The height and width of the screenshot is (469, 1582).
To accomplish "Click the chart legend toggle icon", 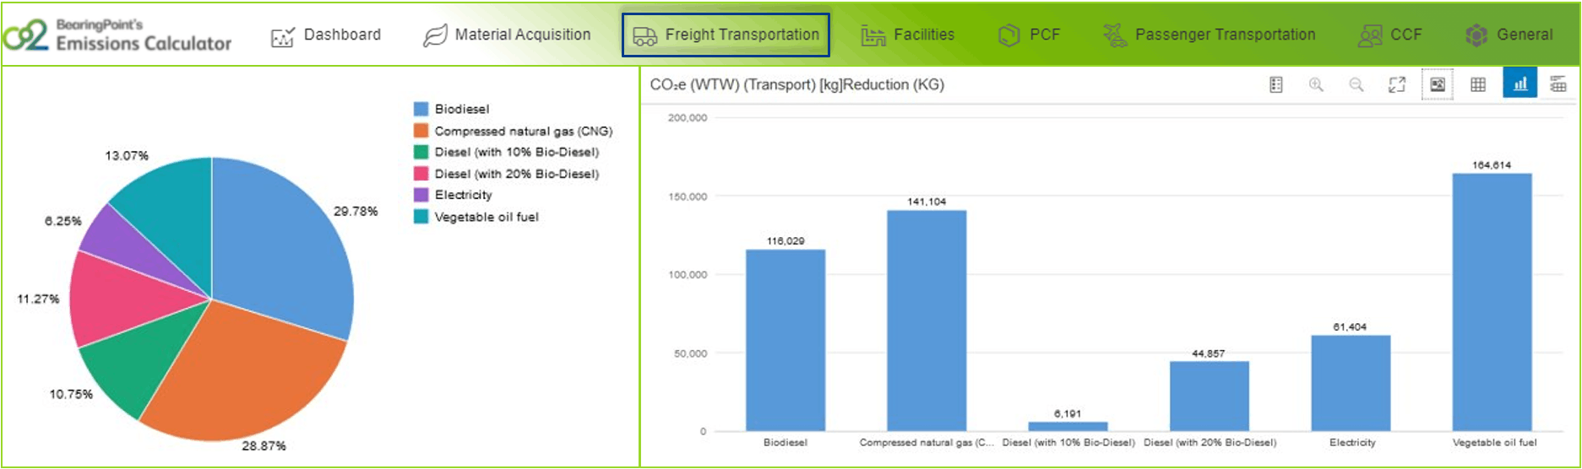I will point(1275,84).
